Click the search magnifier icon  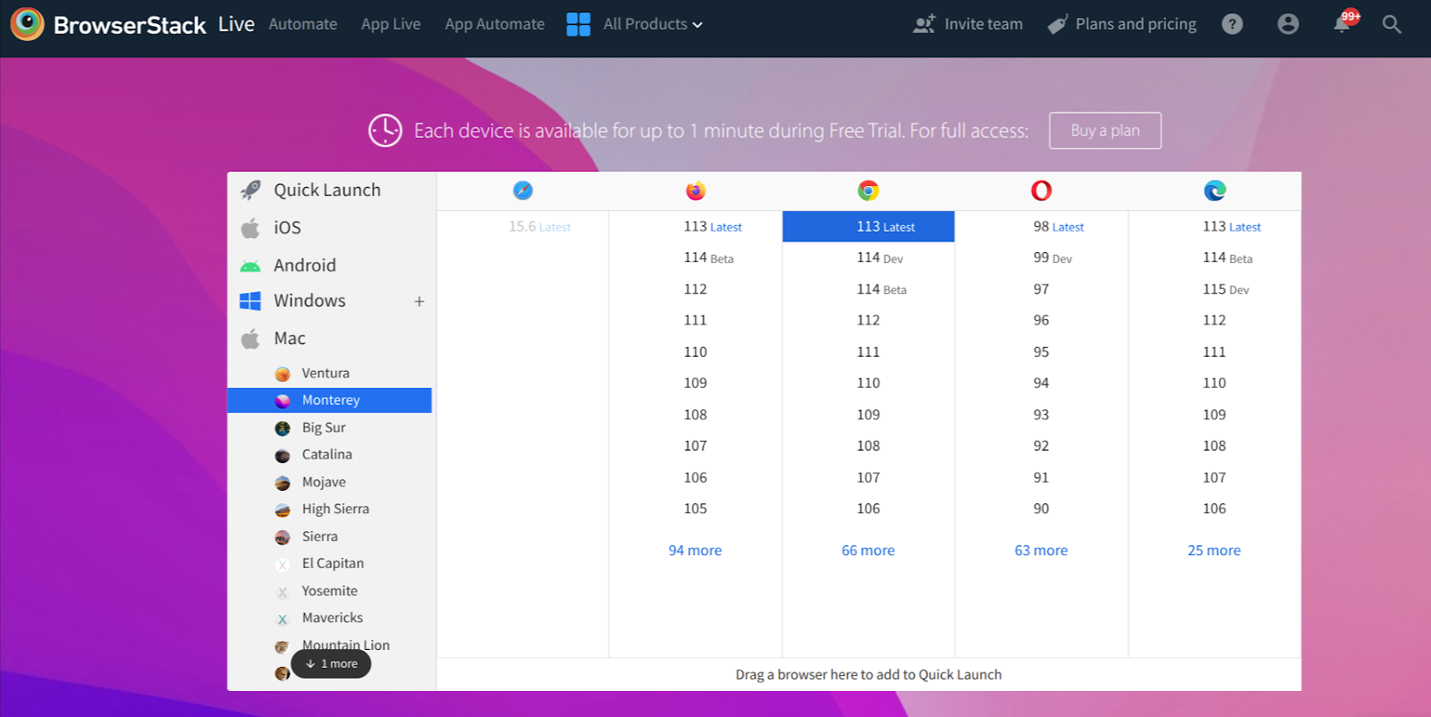click(1392, 24)
